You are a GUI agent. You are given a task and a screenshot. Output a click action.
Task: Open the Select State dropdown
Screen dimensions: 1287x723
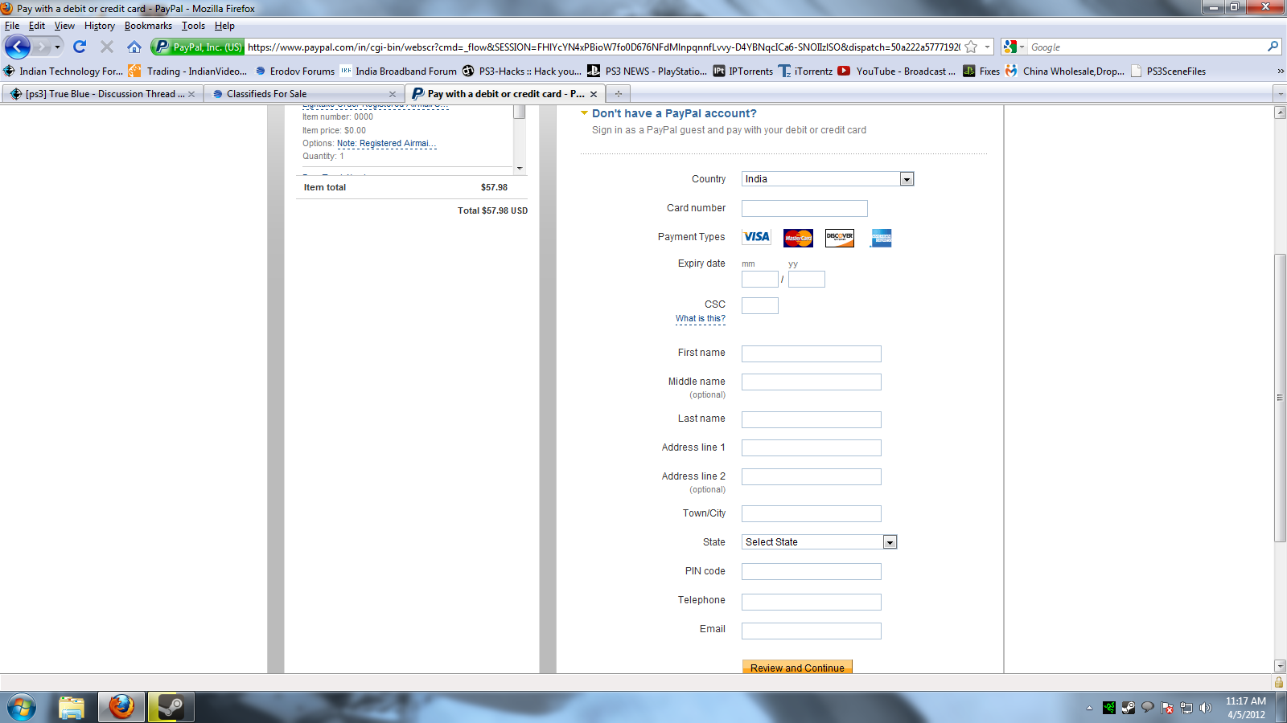coord(819,542)
